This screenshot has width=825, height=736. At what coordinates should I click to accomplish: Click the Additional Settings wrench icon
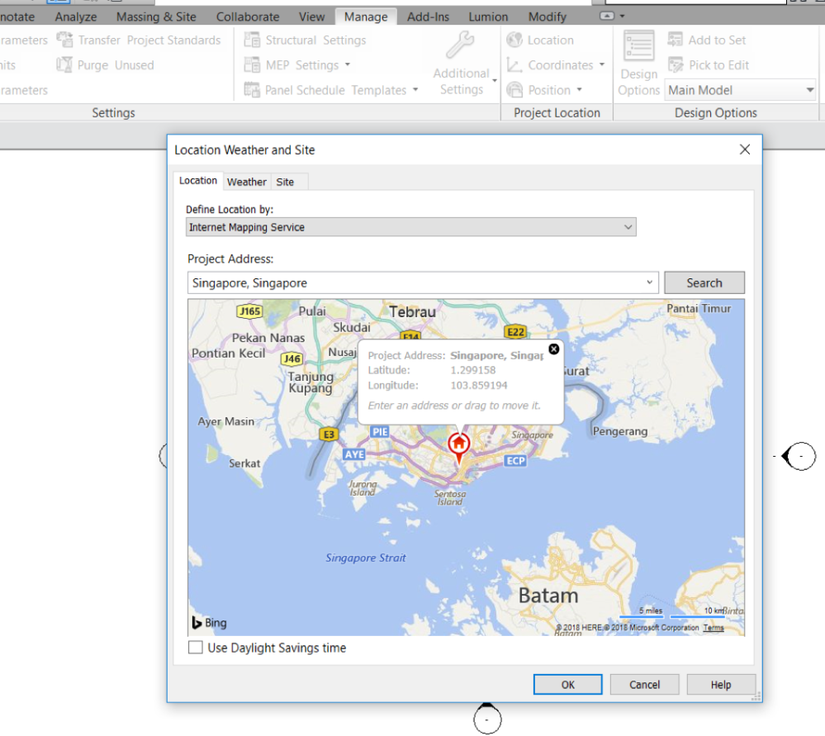pos(459,46)
